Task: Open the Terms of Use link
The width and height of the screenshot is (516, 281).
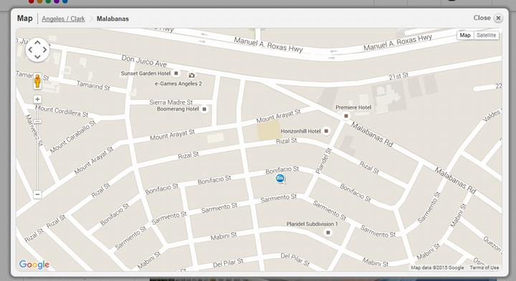Action: point(484,268)
